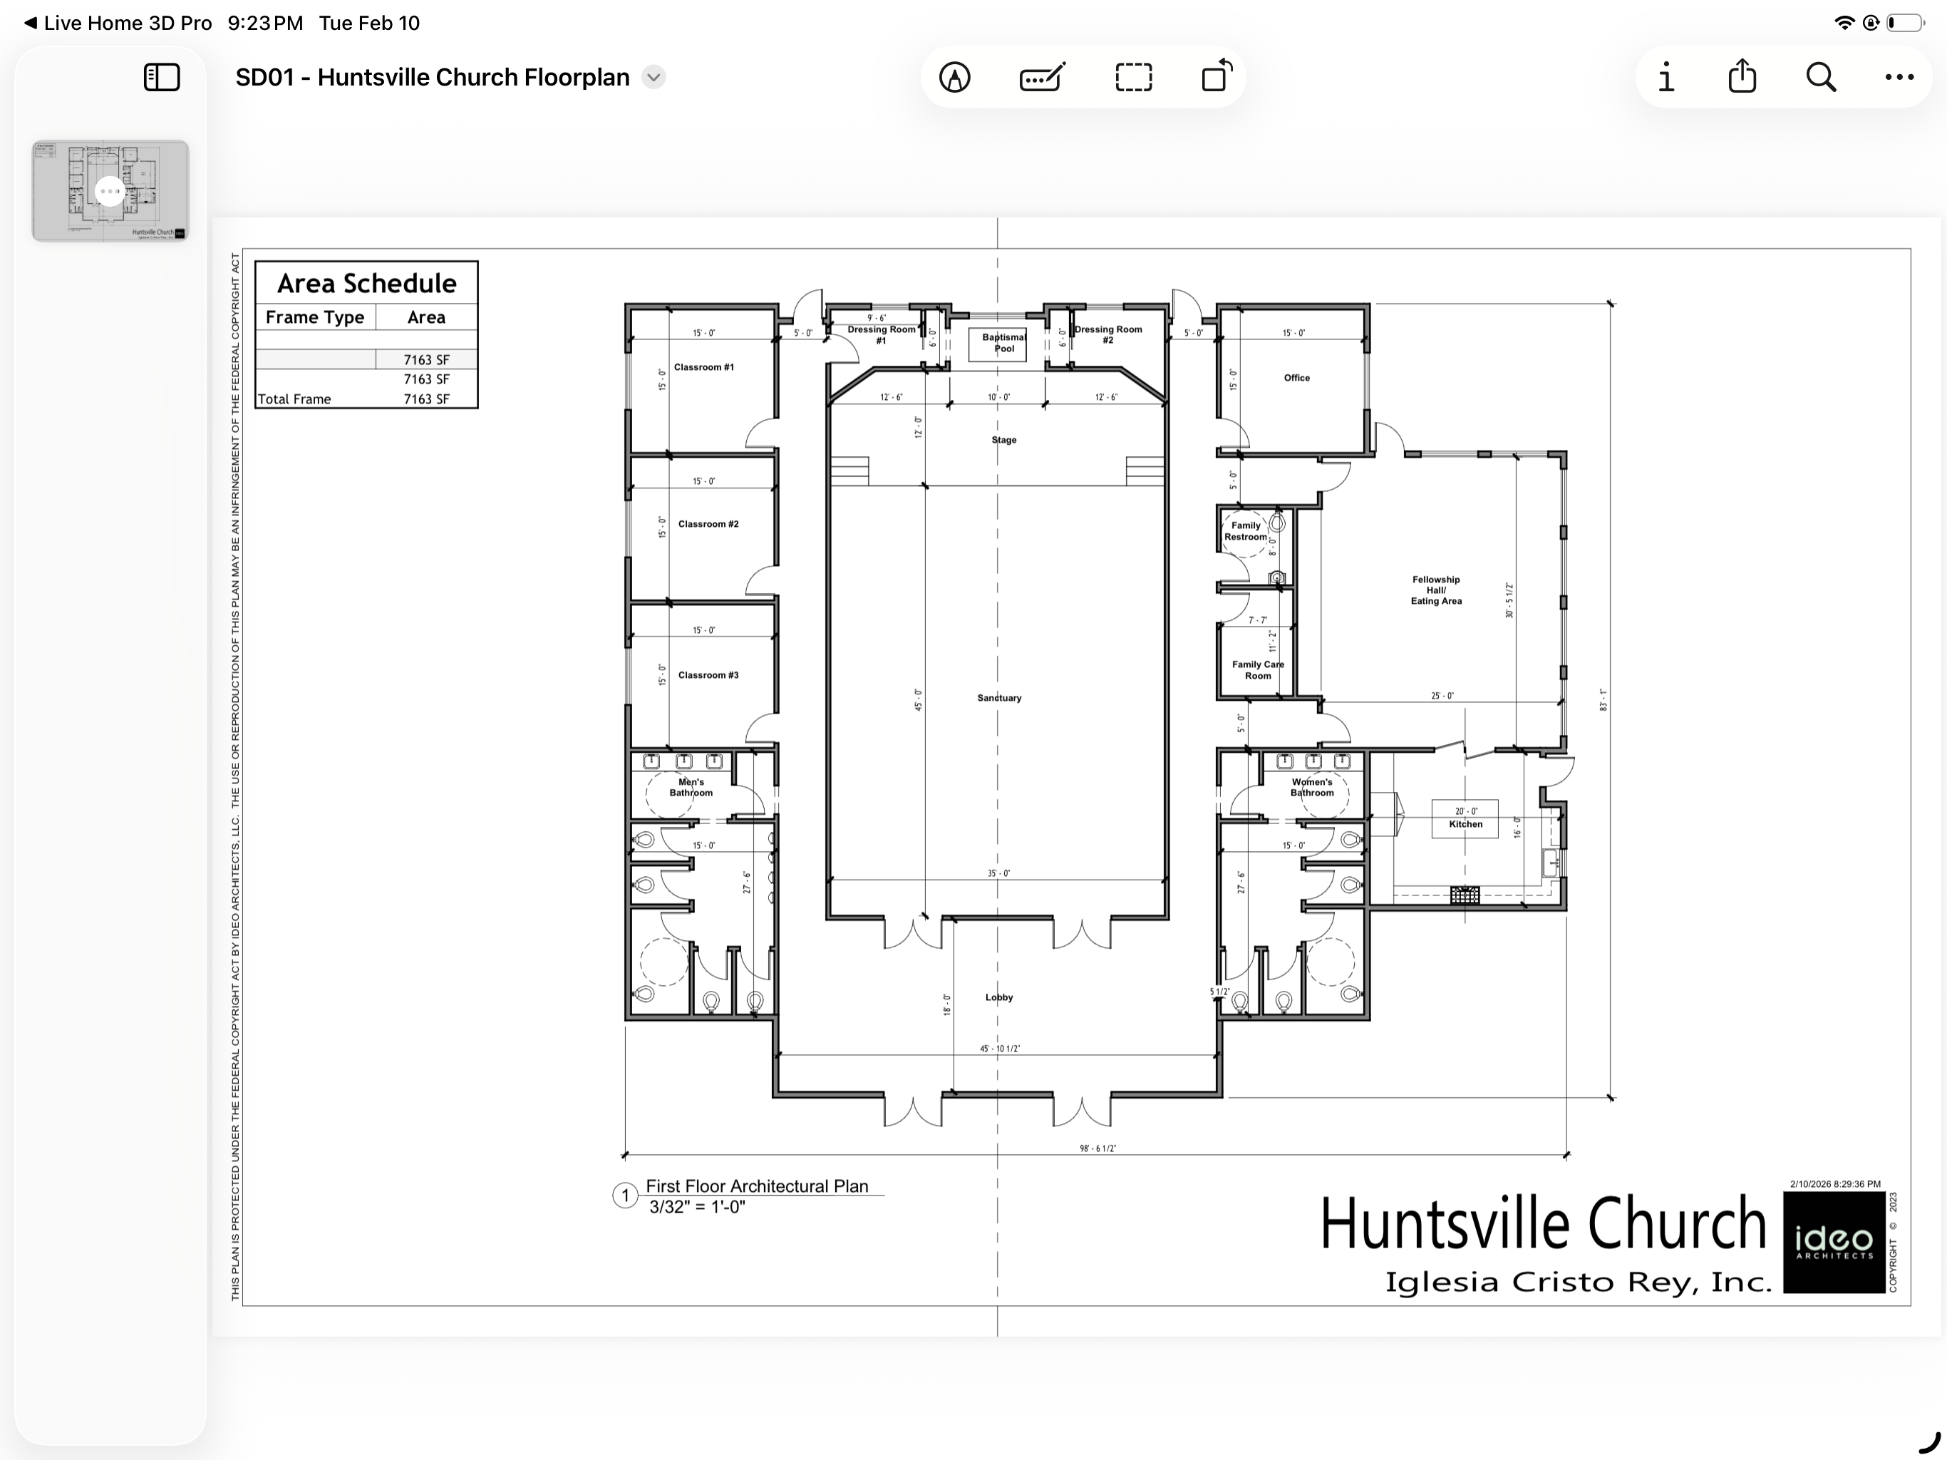Click the ideo Architects logo

pyautogui.click(x=1834, y=1242)
